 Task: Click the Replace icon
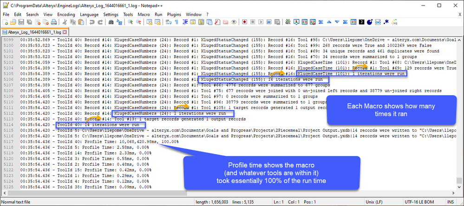coord(119,22)
